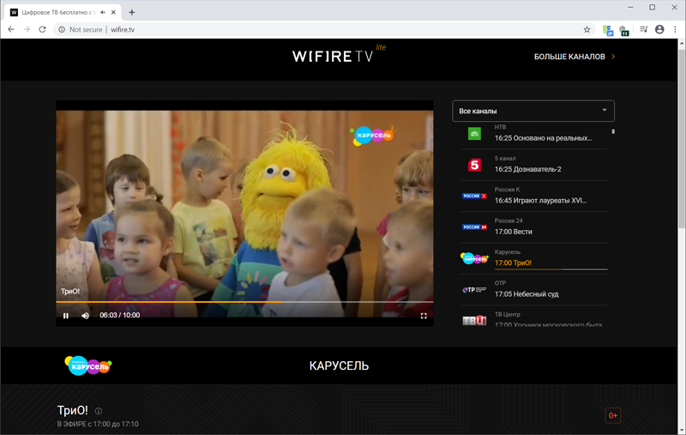Open the Chrome three-dot menu
The width and height of the screenshot is (686, 435).
click(x=674, y=29)
